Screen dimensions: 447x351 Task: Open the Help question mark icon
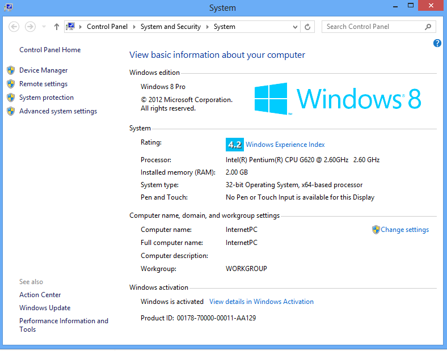point(437,43)
